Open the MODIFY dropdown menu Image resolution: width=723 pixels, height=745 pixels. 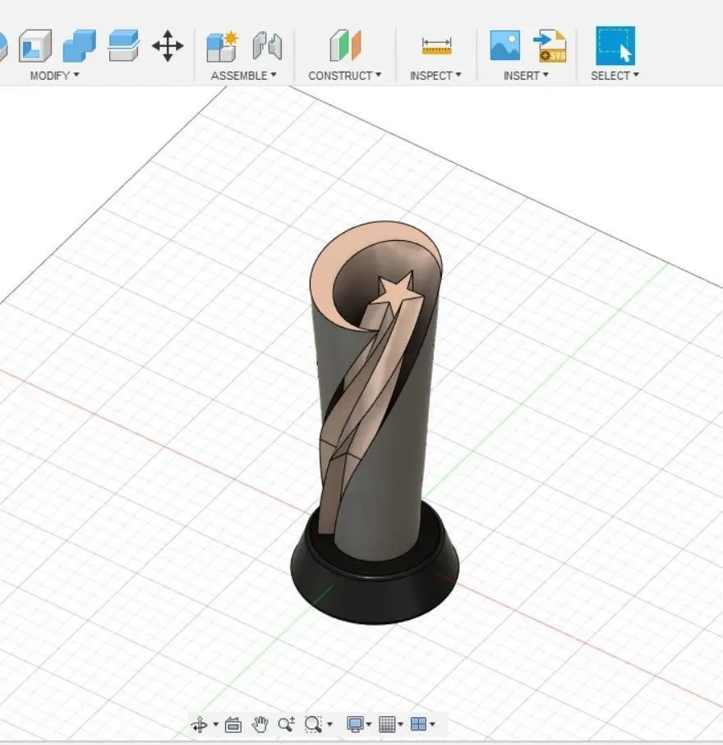pos(54,76)
